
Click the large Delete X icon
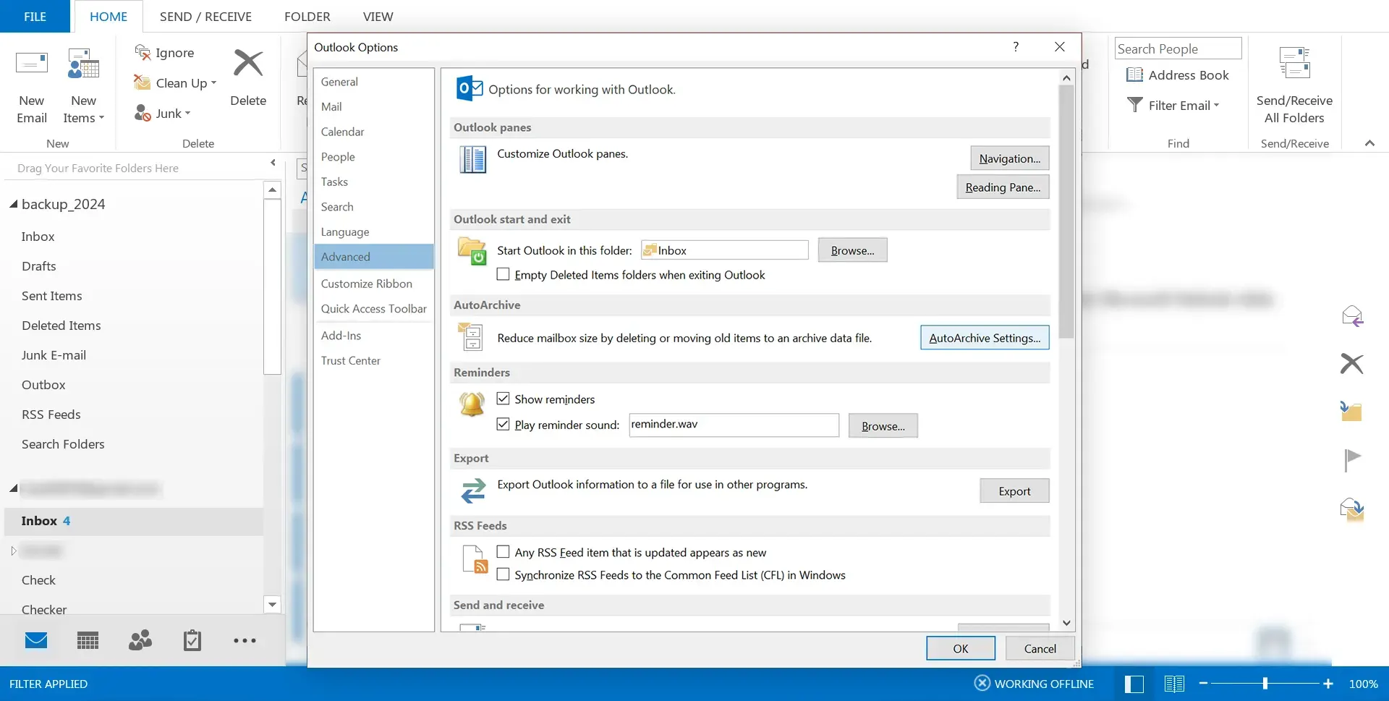coord(248,64)
